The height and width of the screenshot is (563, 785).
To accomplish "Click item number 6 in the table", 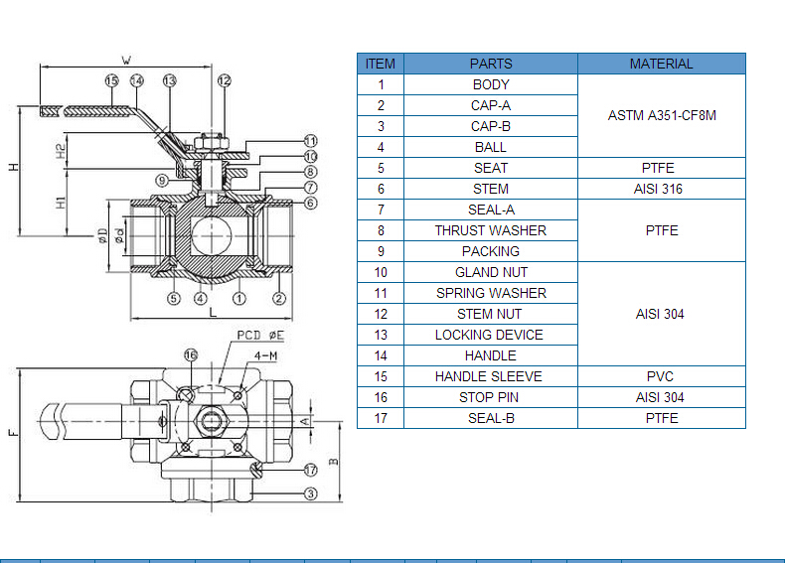I will (381, 189).
